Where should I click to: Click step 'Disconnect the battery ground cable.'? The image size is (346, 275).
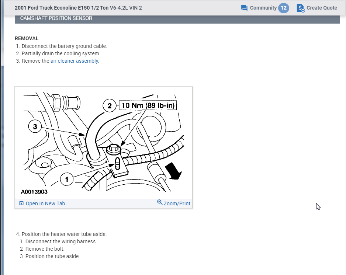tap(64, 46)
